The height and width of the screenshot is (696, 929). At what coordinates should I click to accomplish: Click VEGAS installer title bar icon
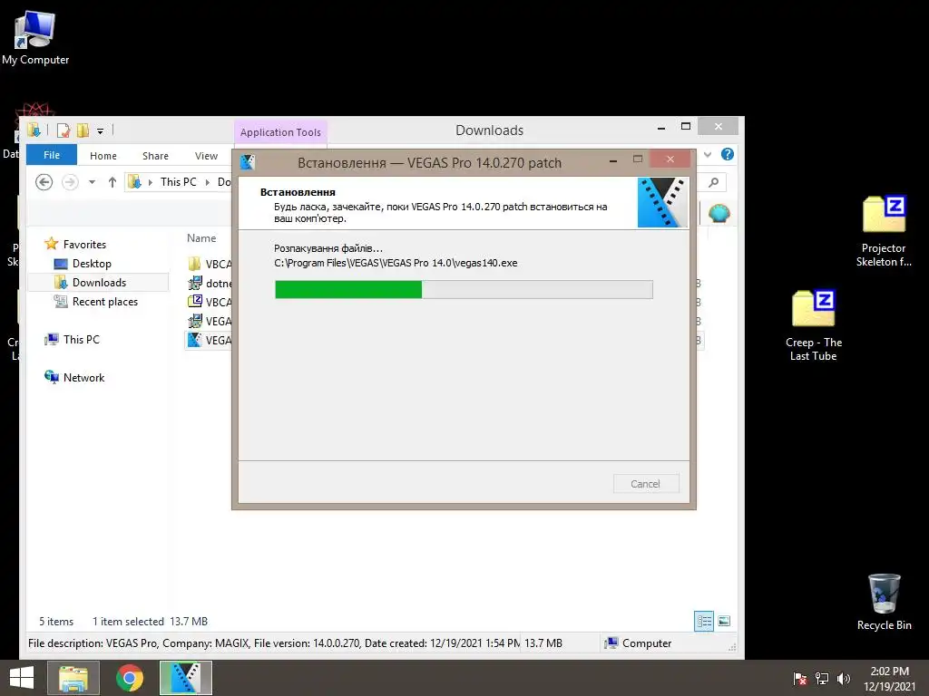[248, 161]
